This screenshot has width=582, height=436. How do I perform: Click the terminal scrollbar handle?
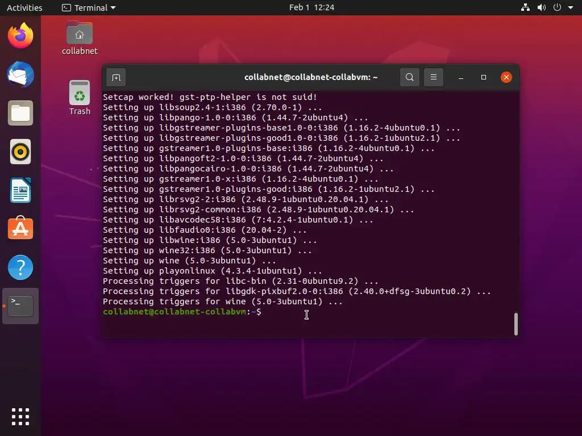click(516, 324)
